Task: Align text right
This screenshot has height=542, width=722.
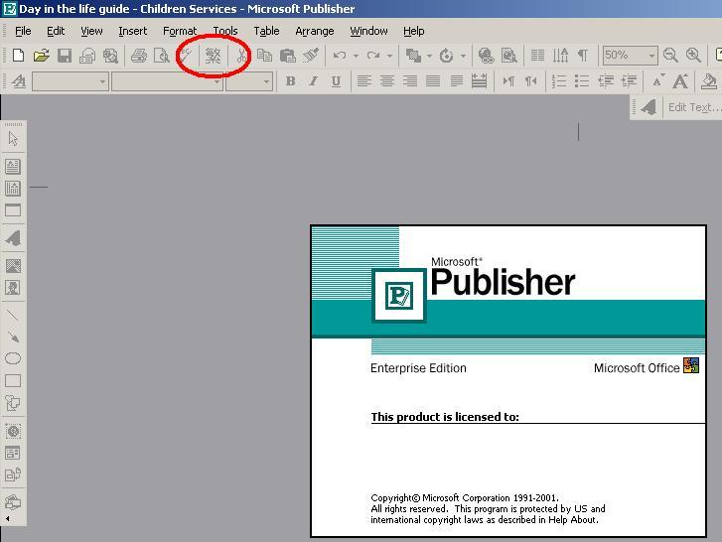Action: click(410, 81)
